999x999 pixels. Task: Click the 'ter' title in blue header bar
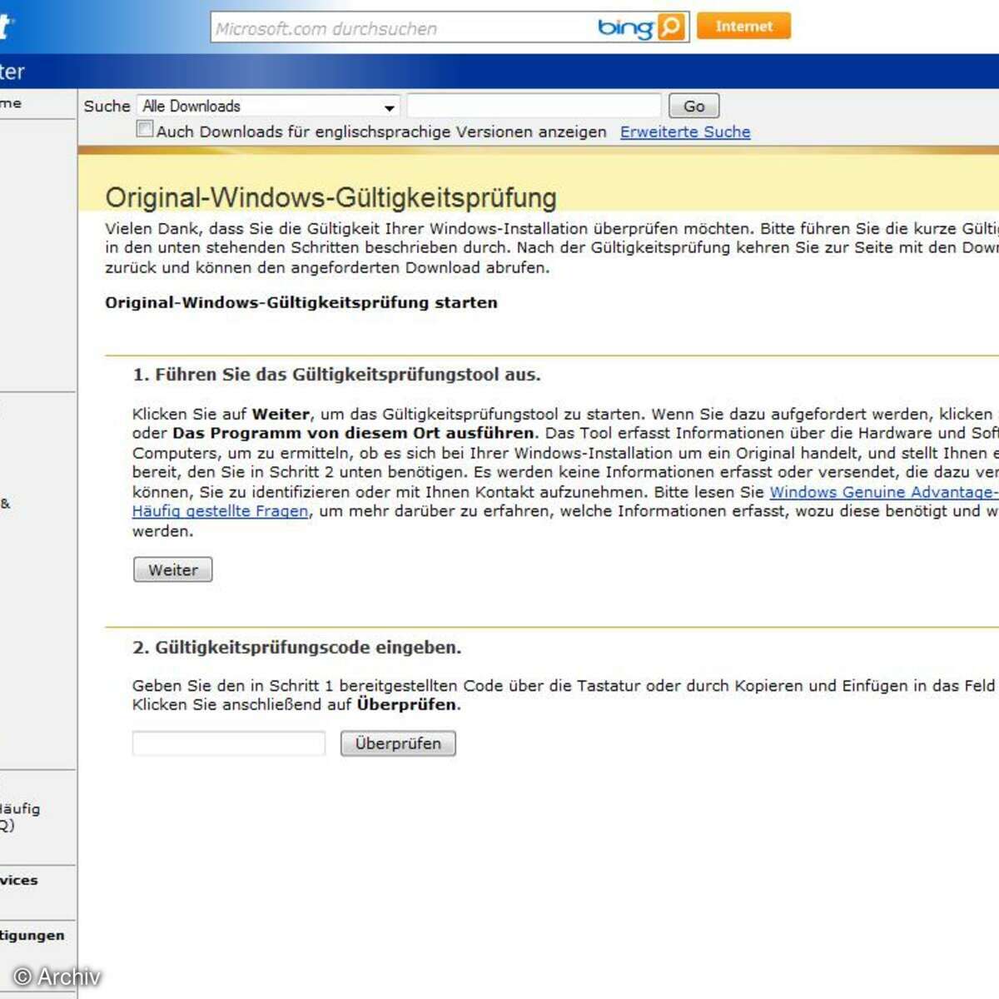[12, 72]
